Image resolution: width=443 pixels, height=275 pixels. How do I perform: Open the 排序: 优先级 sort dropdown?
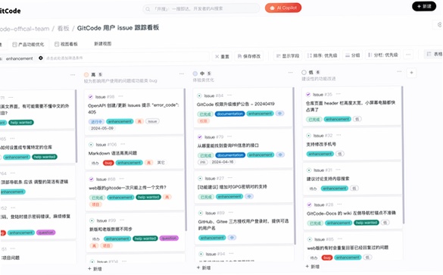tap(322, 55)
